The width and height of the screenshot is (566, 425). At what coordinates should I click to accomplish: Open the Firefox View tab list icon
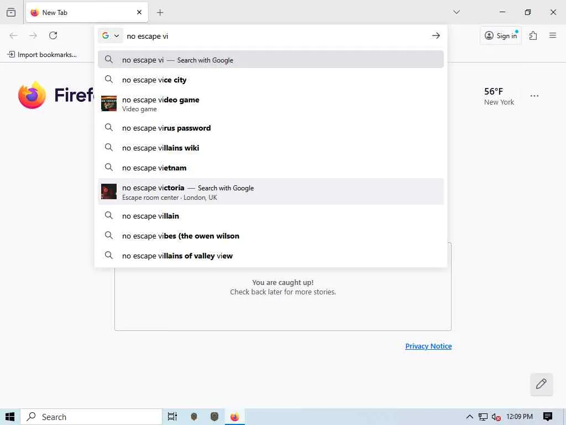coord(11,13)
